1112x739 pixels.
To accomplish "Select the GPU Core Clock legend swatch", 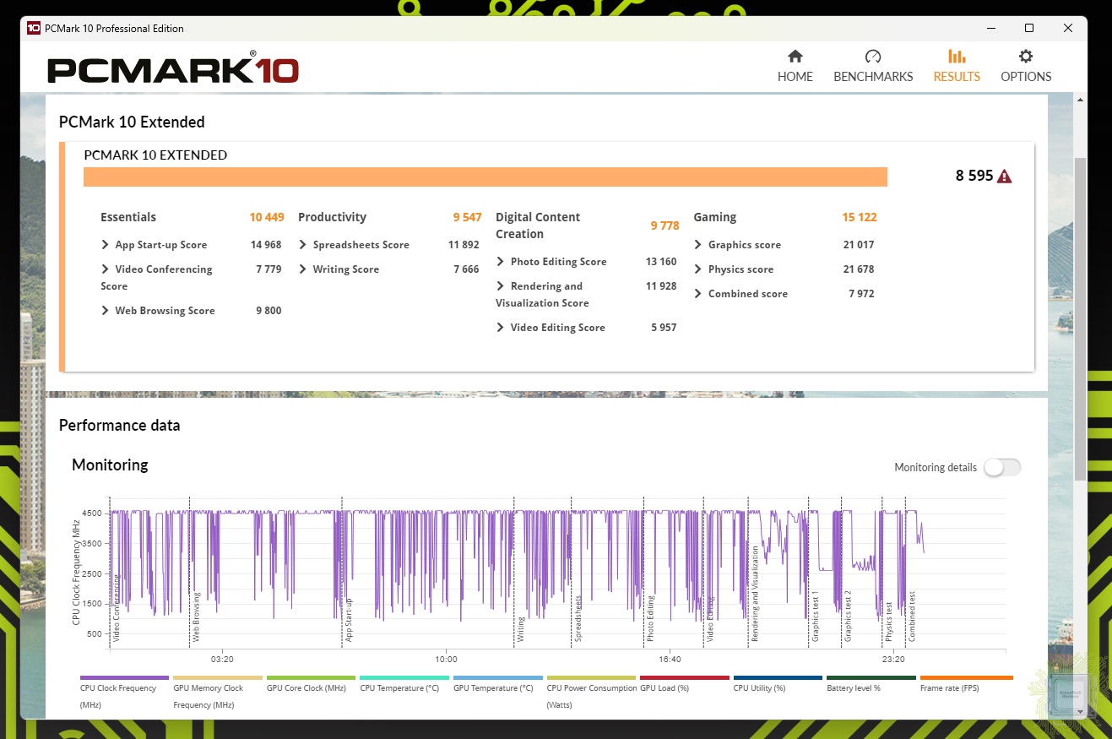I will pyautogui.click(x=311, y=677).
